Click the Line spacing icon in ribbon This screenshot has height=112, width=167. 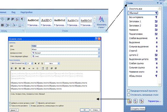8,25
